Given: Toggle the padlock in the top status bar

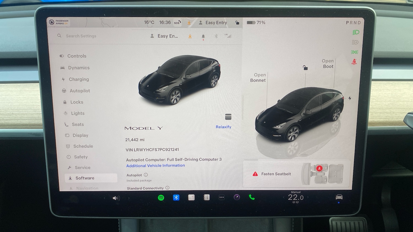Looking at the screenshot, I should click(237, 23).
